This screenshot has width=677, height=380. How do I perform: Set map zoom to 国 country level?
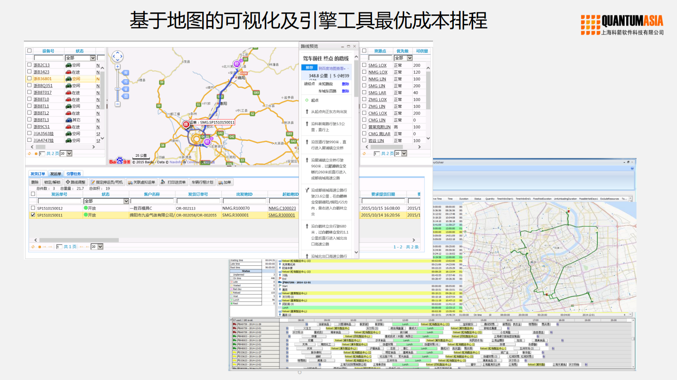pos(126,96)
